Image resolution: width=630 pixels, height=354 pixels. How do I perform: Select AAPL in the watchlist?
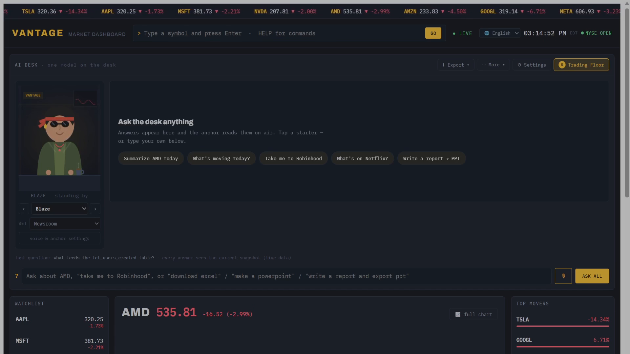point(59,322)
